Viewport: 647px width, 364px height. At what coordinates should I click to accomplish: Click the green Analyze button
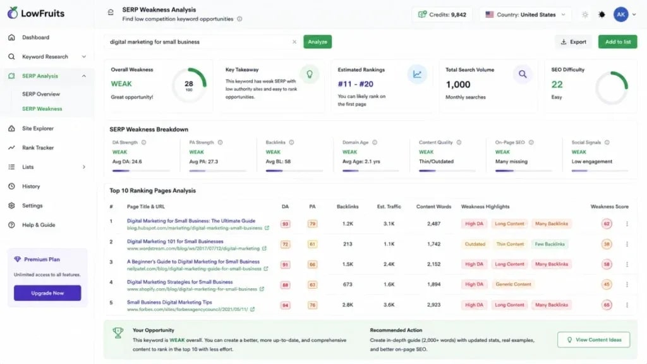pos(317,42)
